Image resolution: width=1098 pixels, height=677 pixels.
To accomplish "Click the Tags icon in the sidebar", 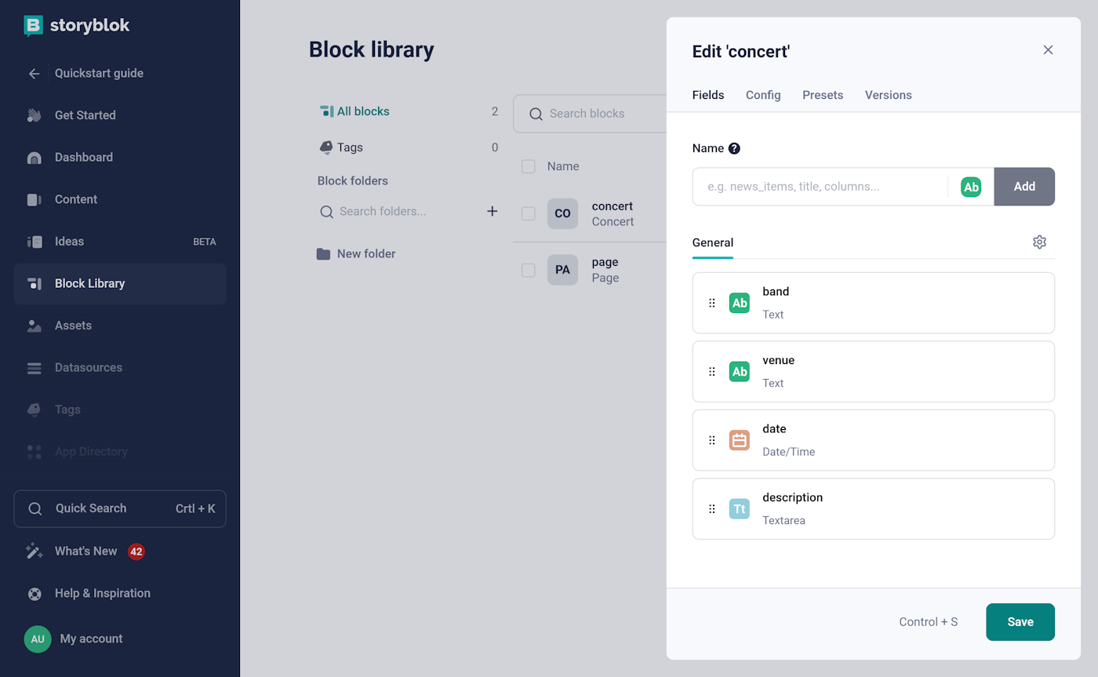I will 35,409.
